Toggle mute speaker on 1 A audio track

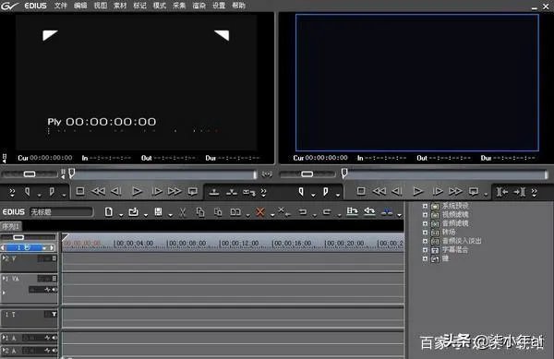pyautogui.click(x=54, y=338)
